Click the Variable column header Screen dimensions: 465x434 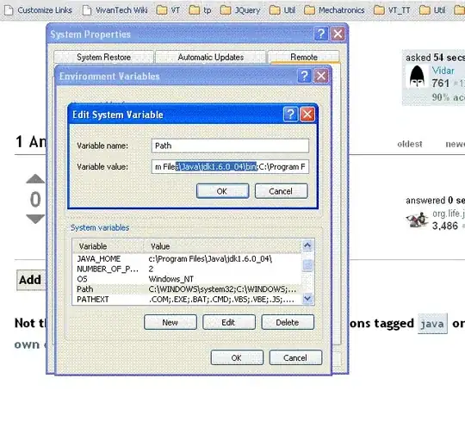click(x=109, y=246)
